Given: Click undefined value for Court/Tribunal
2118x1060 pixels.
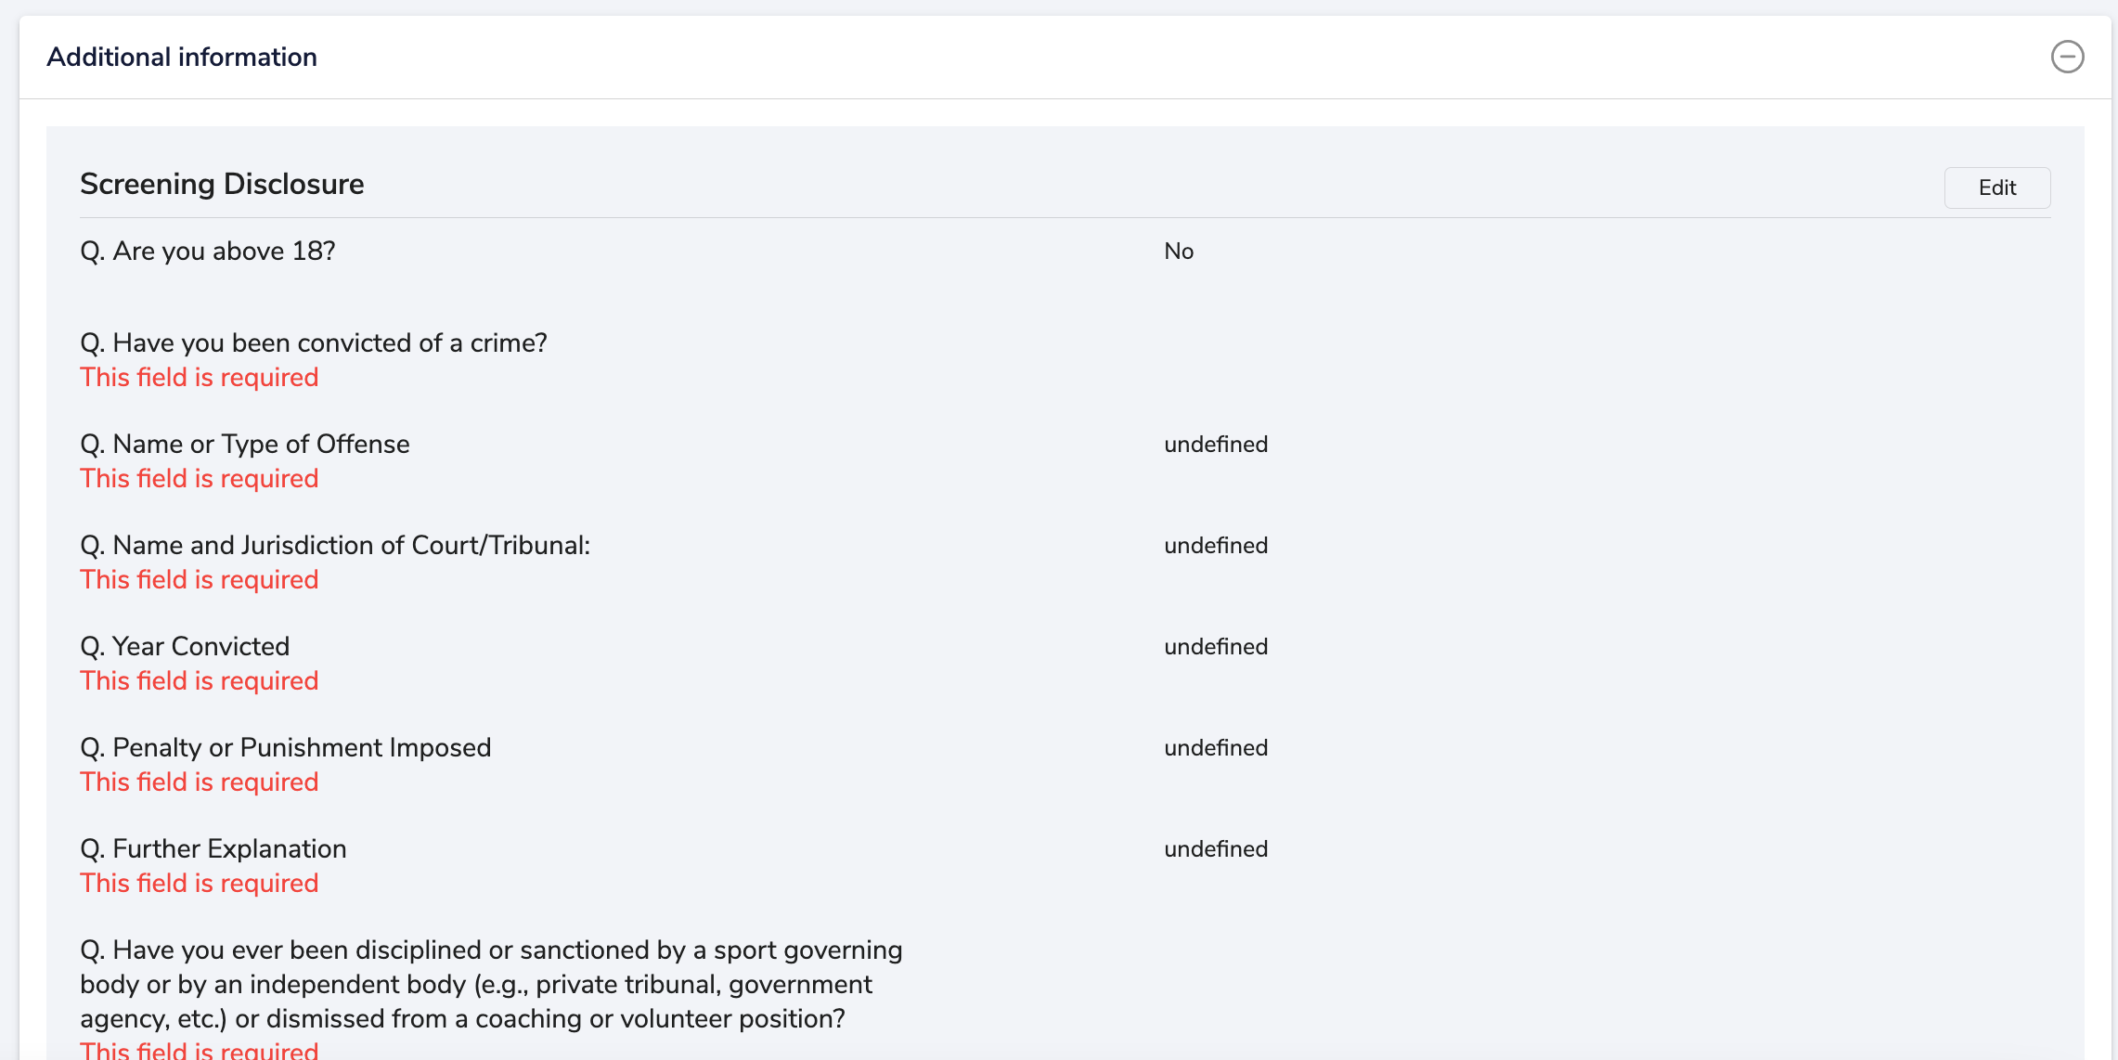Looking at the screenshot, I should [x=1216, y=545].
